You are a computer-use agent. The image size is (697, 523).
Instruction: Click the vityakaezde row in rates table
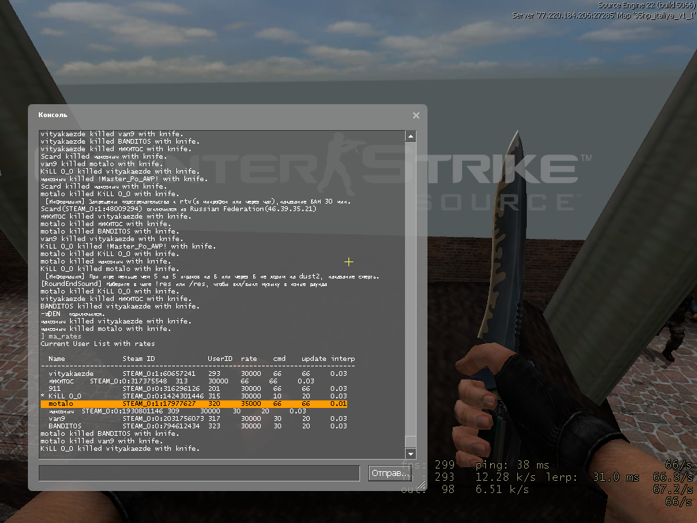(x=197, y=374)
